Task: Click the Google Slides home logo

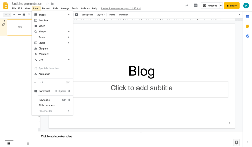Action: click(6, 6)
